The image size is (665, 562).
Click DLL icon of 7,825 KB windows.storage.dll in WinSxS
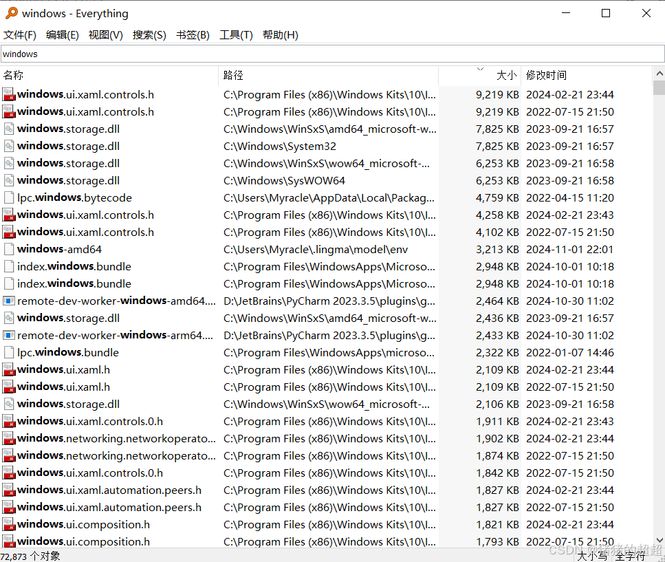[x=8, y=129]
